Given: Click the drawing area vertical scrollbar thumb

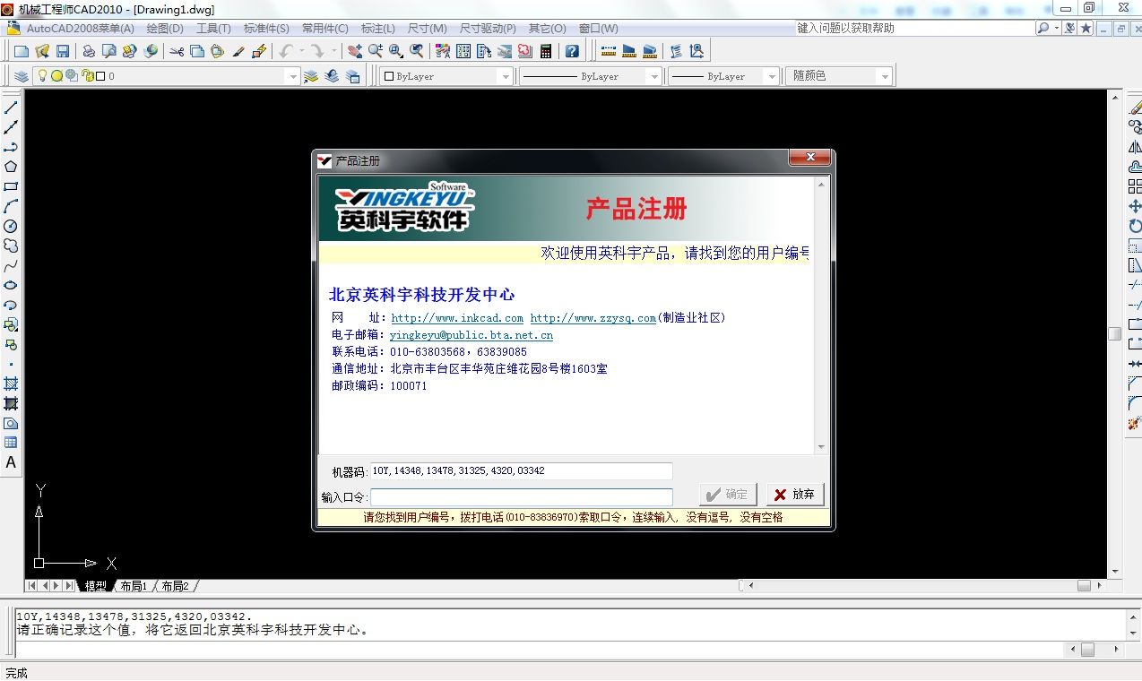Looking at the screenshot, I should pos(1114,334).
